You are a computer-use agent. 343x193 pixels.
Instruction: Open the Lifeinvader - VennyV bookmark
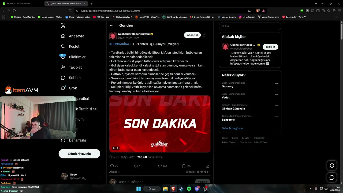click(x=294, y=17)
